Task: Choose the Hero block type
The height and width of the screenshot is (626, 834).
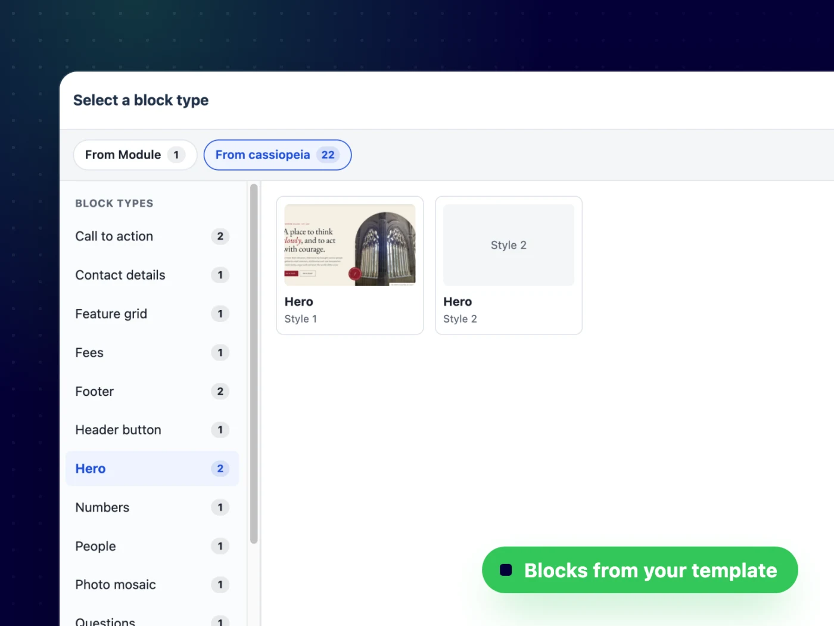Action: click(x=153, y=469)
